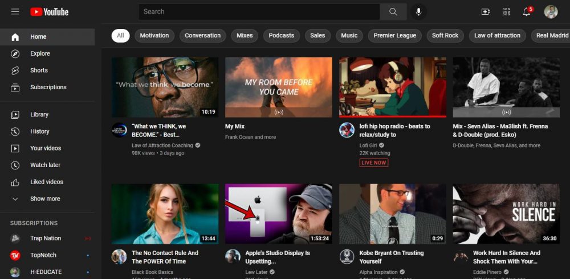Open Shorts from the sidebar
The image size is (570, 279).
[x=47, y=70]
